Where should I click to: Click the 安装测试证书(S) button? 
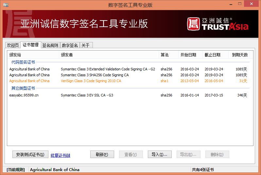pos(30,154)
